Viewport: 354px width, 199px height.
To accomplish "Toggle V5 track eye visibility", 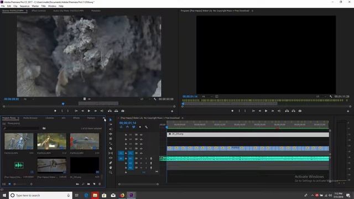I will [x=141, y=135].
